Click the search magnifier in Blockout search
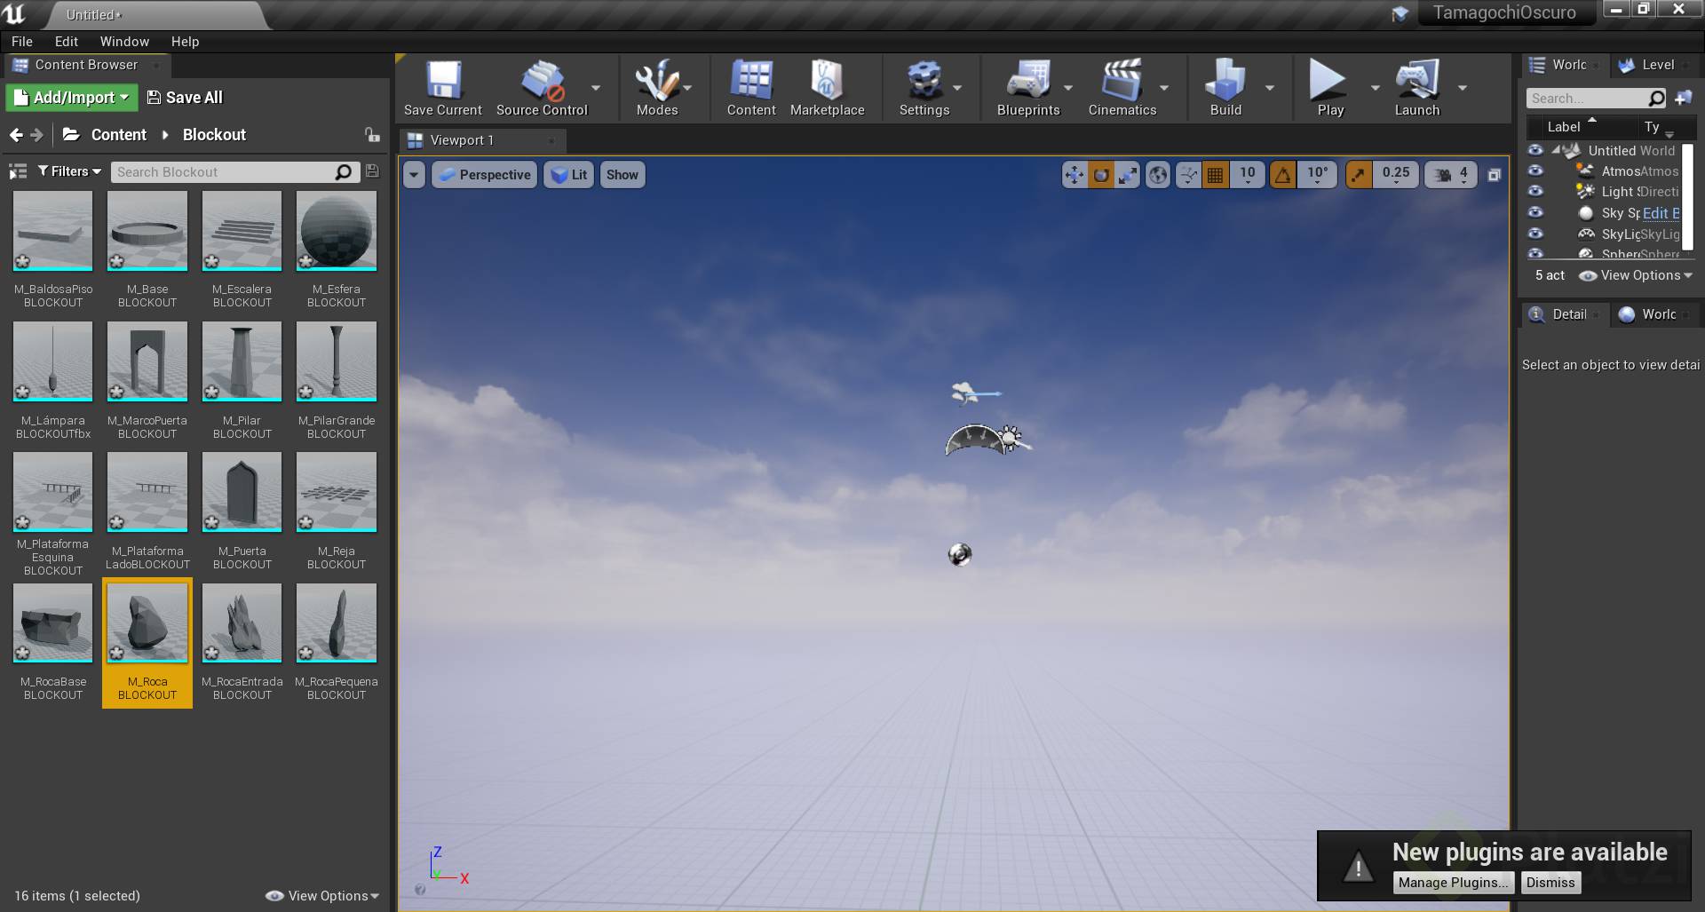 [344, 171]
